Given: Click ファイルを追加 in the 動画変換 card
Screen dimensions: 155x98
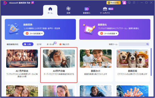Looking at the screenshot, I should [x=34, y=34].
